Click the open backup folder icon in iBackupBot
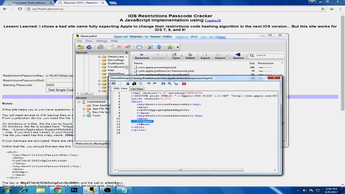This screenshot has width=345, height=194. point(80,47)
